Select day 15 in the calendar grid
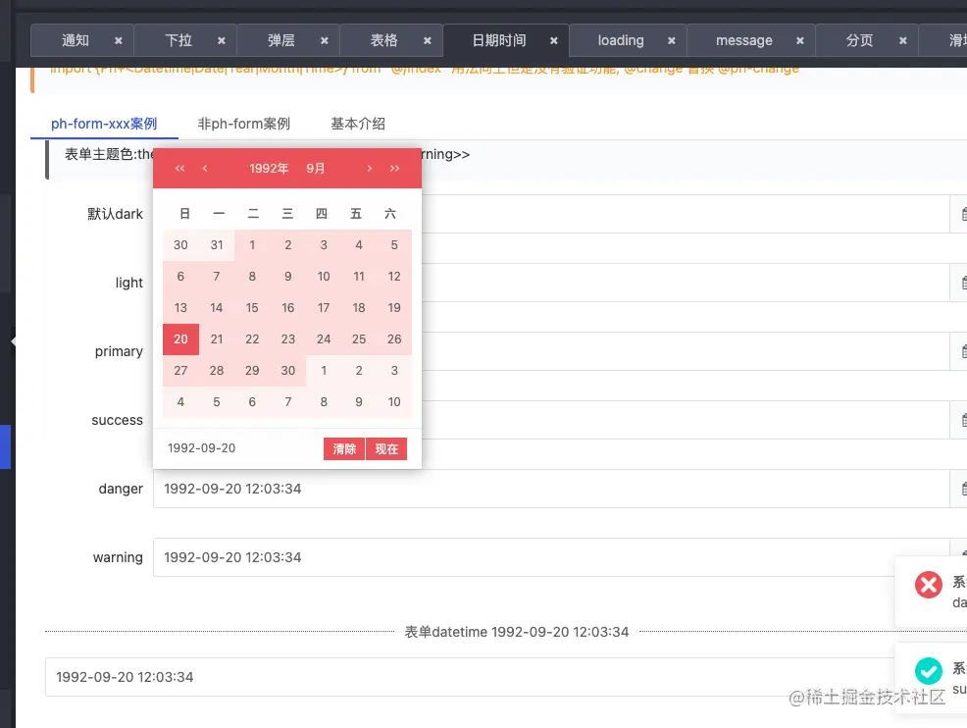This screenshot has width=967, height=728. (x=252, y=308)
